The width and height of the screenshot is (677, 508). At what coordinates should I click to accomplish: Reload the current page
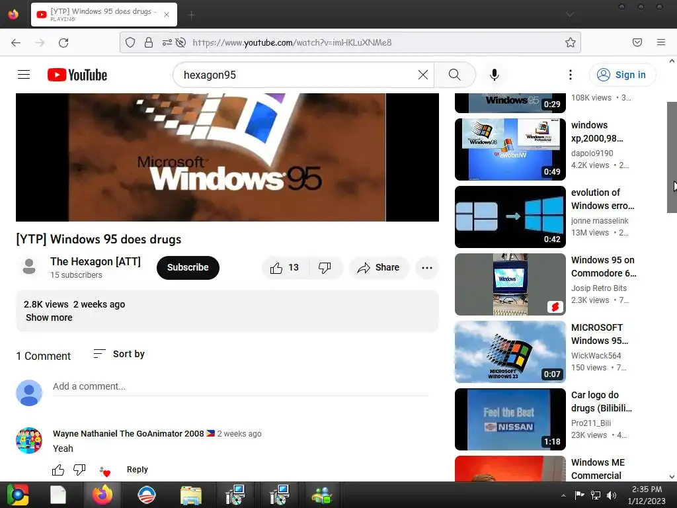tap(63, 42)
